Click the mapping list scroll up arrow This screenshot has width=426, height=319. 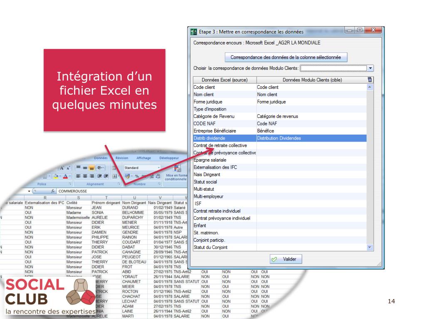[x=370, y=87]
